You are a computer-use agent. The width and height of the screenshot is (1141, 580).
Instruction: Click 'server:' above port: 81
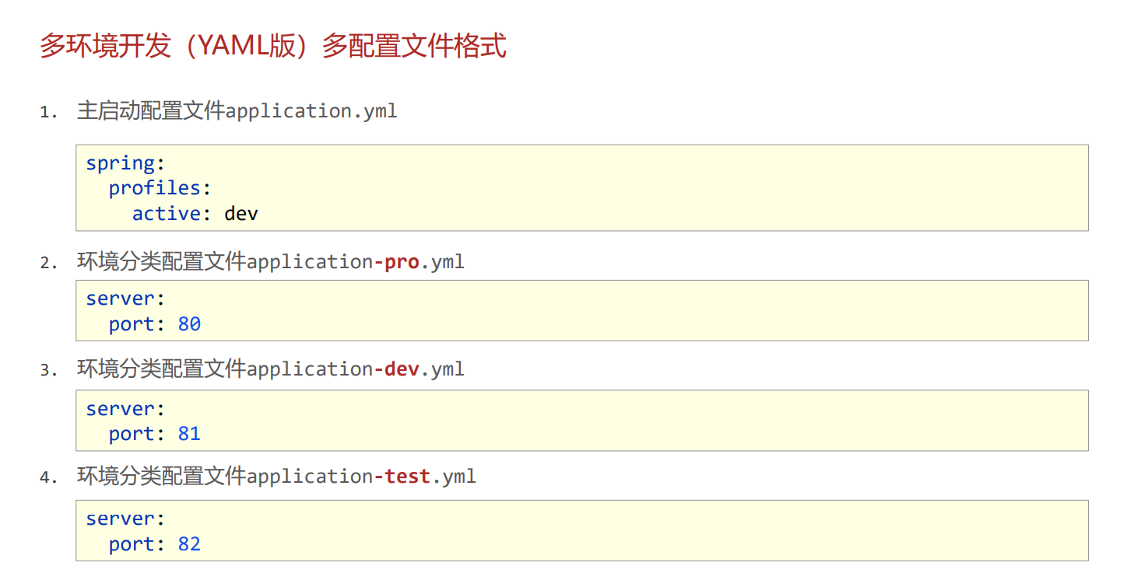126,409
